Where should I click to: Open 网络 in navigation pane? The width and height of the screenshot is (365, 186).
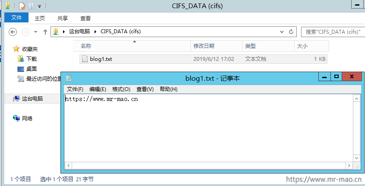[27, 118]
